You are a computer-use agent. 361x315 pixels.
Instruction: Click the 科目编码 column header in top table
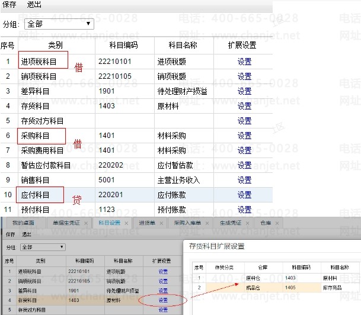click(x=124, y=45)
